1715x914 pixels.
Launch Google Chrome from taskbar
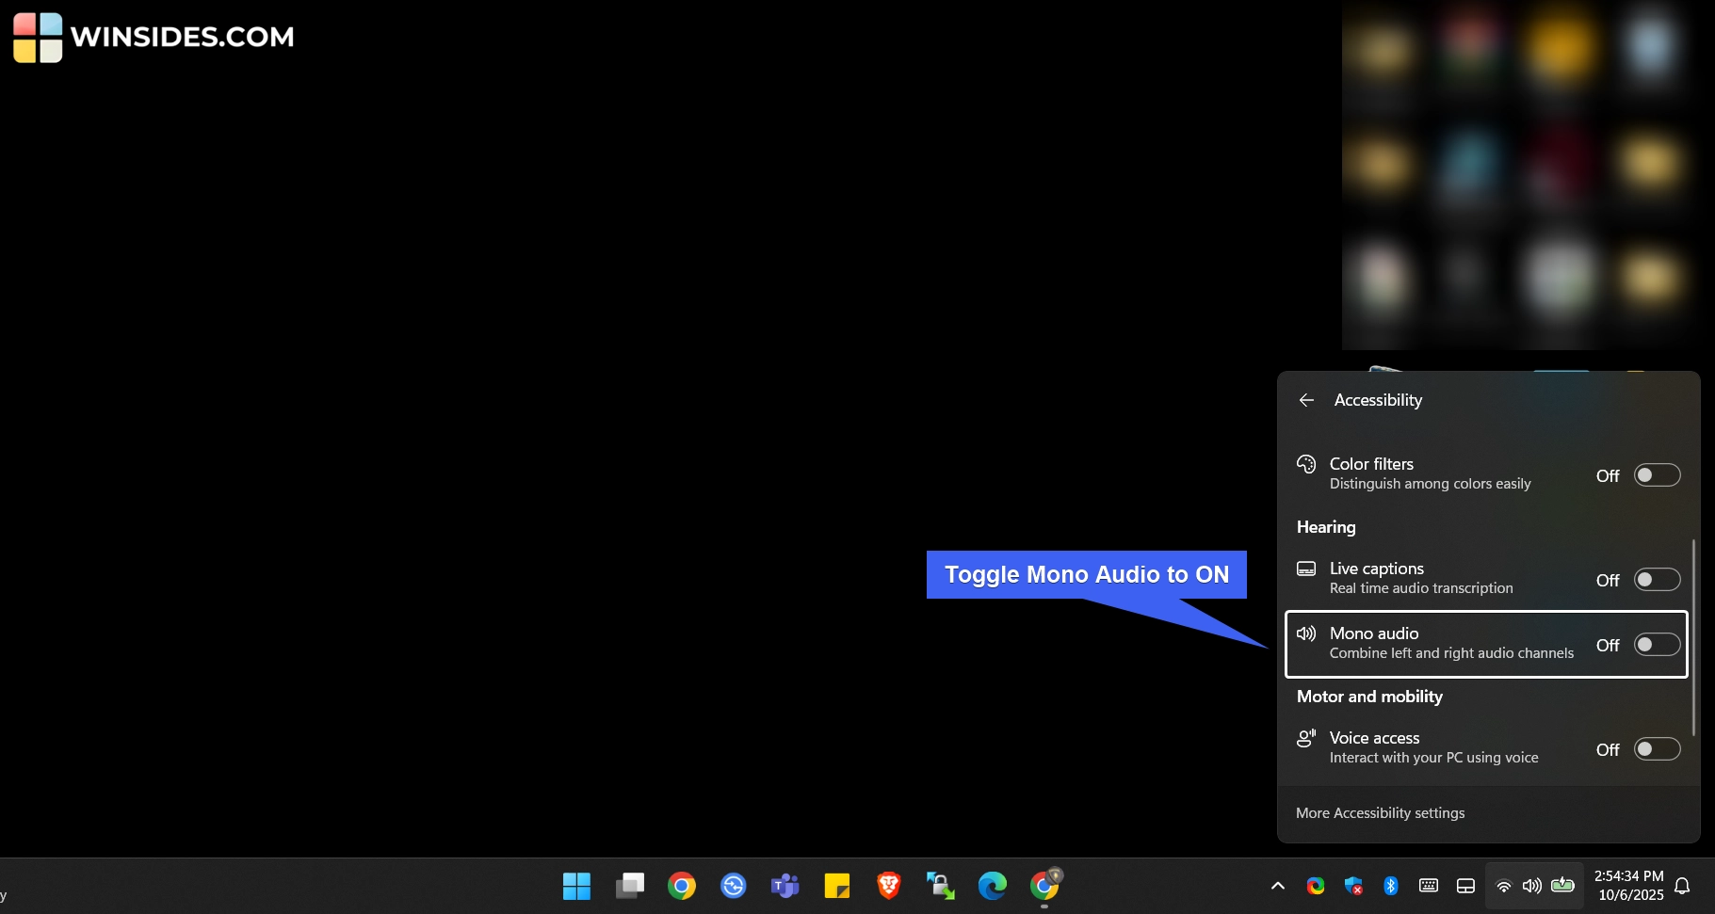tap(682, 886)
